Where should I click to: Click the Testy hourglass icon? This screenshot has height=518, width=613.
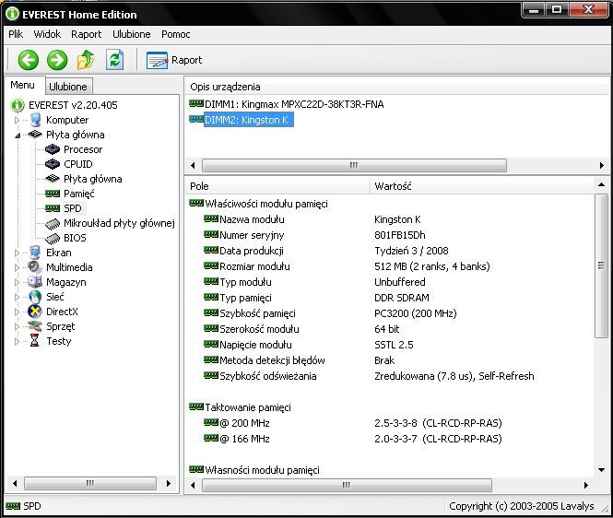coord(35,340)
